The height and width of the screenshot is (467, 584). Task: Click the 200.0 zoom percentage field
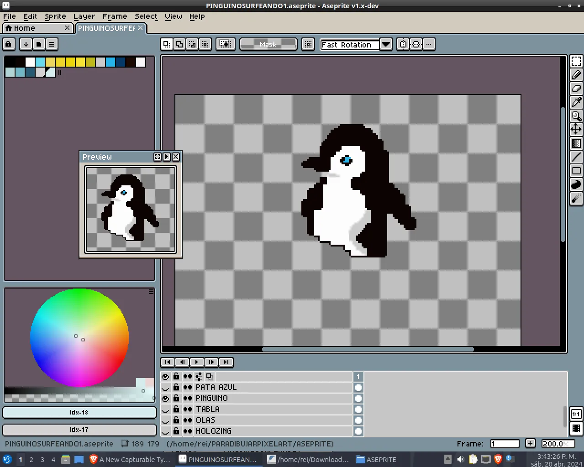tap(558, 444)
